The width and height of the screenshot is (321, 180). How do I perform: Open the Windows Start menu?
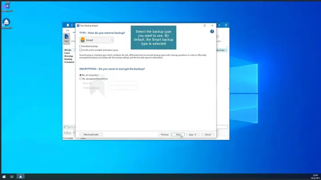coord(4,176)
